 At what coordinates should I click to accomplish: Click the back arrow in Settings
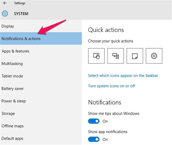tap(5, 3)
